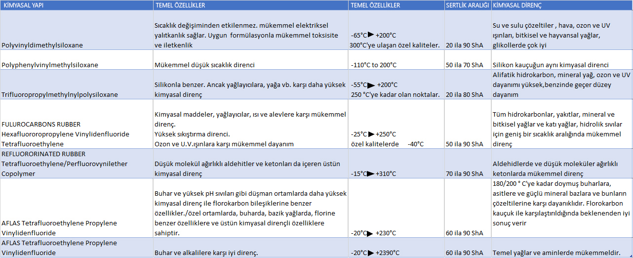Select the Polyvinyldimethylsiloxane cell

point(77,30)
